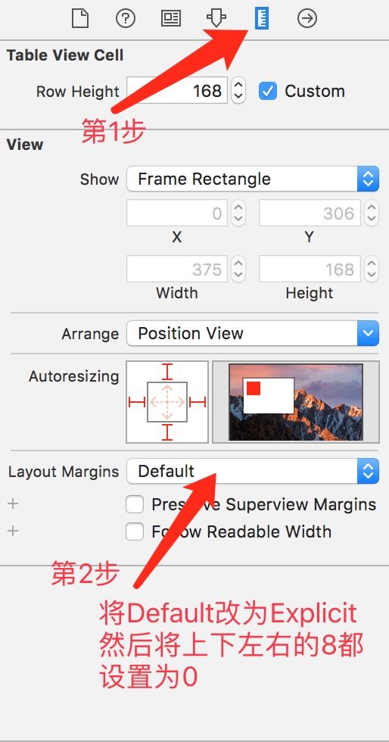Toggle the left strut in Autoresizing box
389x742 pixels.
(x=137, y=402)
